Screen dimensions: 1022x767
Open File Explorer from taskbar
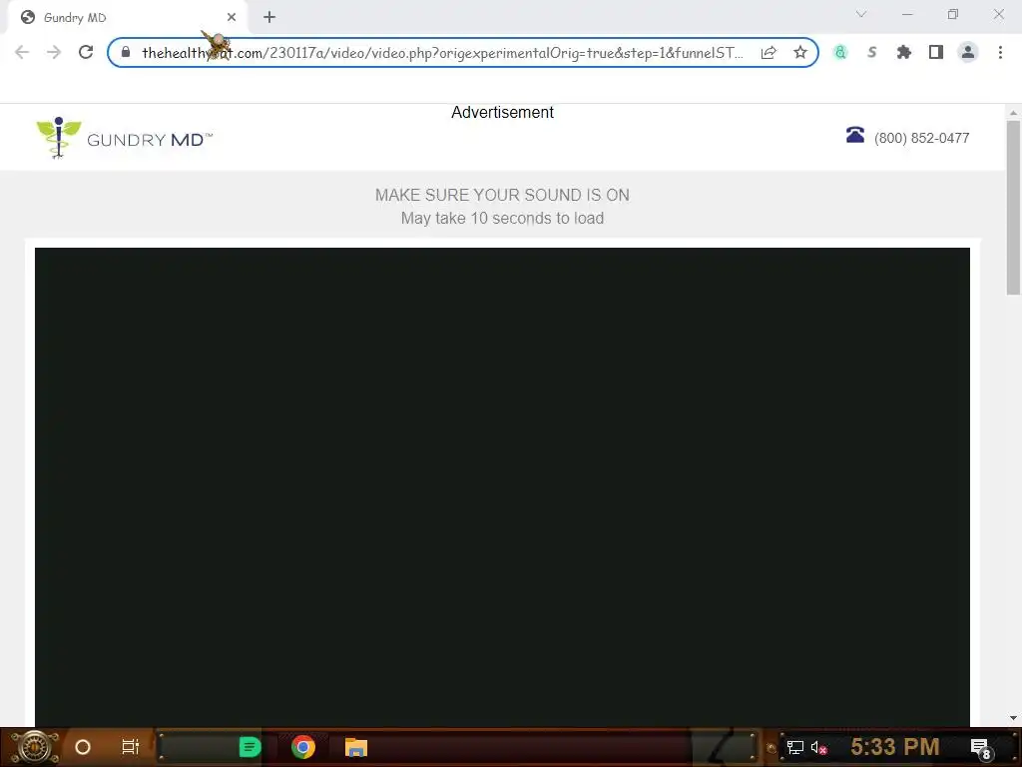[356, 747]
